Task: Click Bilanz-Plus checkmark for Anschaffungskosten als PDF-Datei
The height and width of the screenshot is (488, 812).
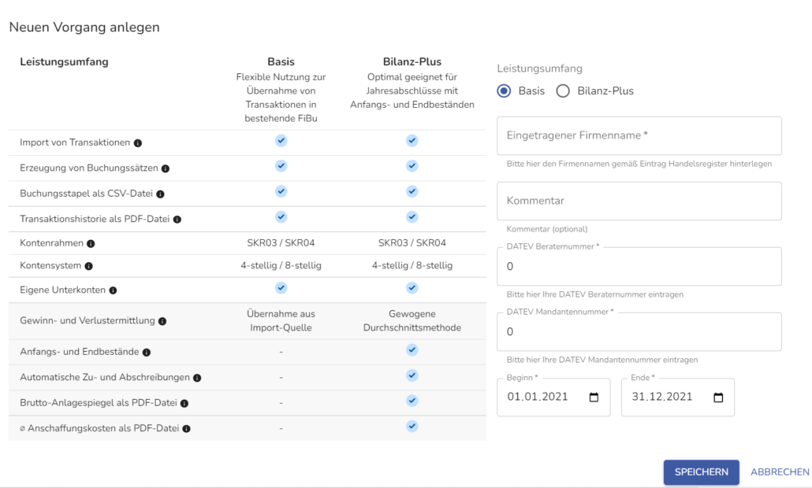Action: click(412, 427)
